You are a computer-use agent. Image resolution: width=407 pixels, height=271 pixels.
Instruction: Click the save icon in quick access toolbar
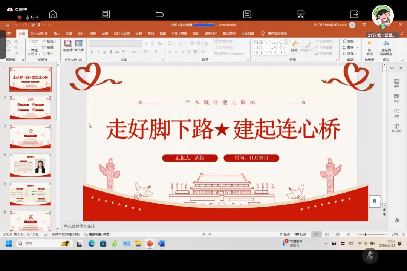click(x=8, y=25)
